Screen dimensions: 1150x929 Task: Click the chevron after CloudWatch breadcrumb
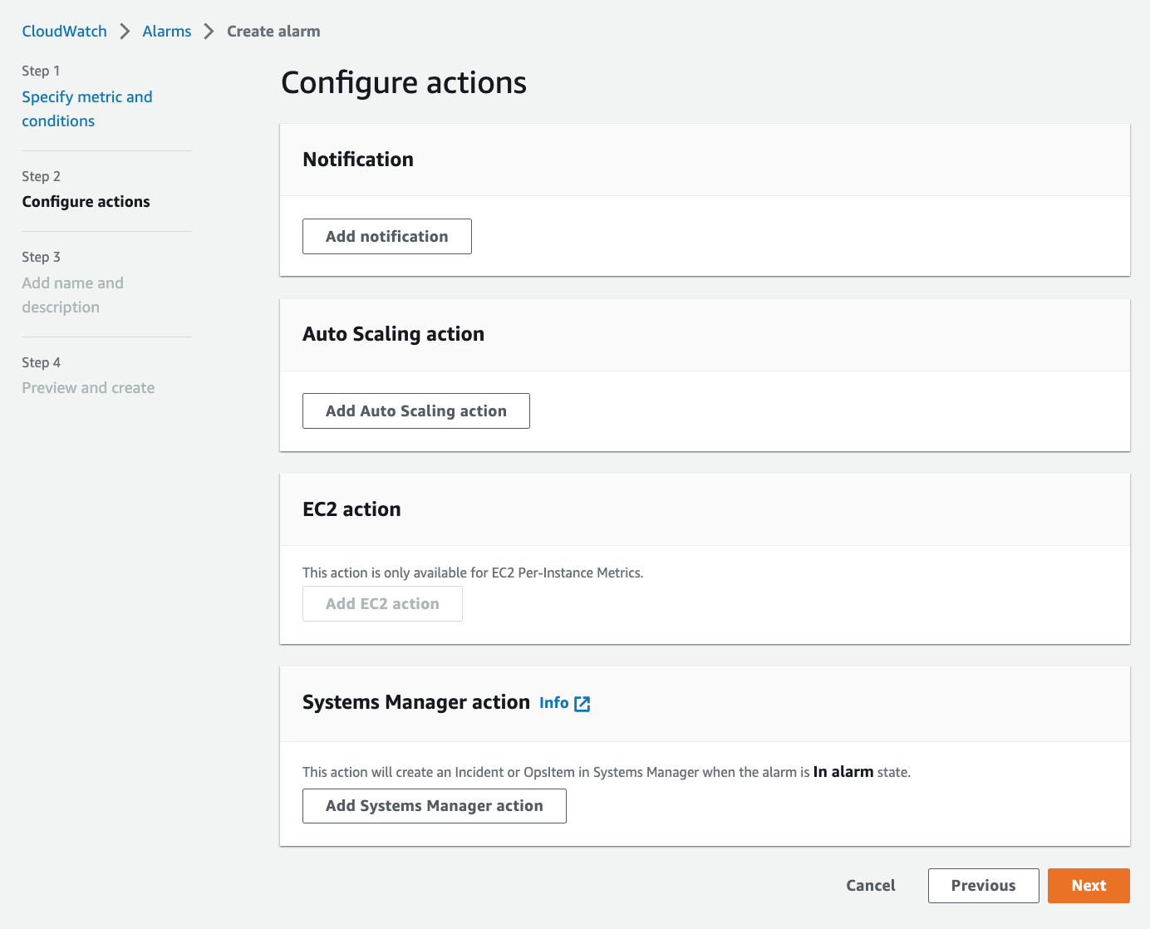tap(125, 32)
